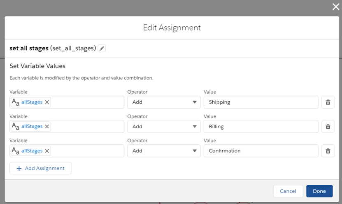Select allStages link in Shipping row
342x204 pixels.
tap(32, 102)
